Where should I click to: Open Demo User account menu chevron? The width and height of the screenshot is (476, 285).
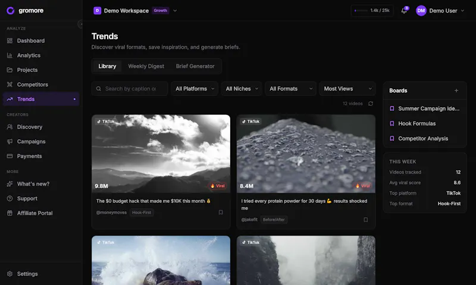pyautogui.click(x=463, y=11)
